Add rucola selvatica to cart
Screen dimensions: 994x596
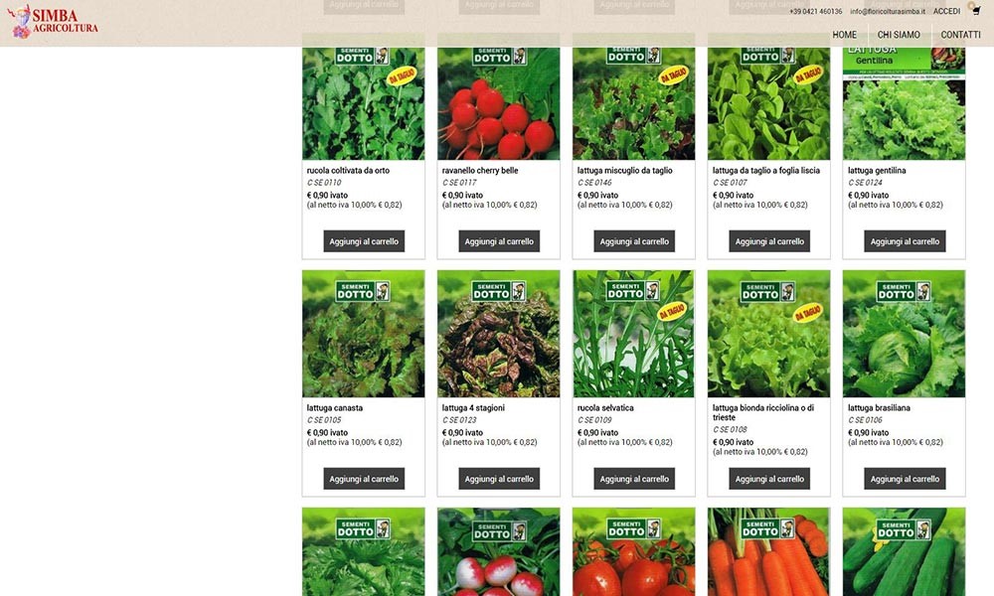634,479
